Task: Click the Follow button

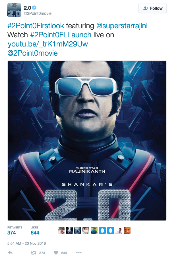Action: click(x=152, y=8)
